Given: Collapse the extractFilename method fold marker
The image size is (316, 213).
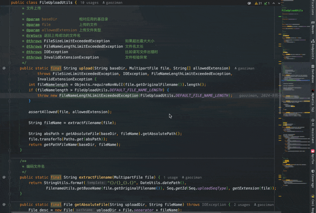Looking at the screenshot, I should tap(9, 177).
